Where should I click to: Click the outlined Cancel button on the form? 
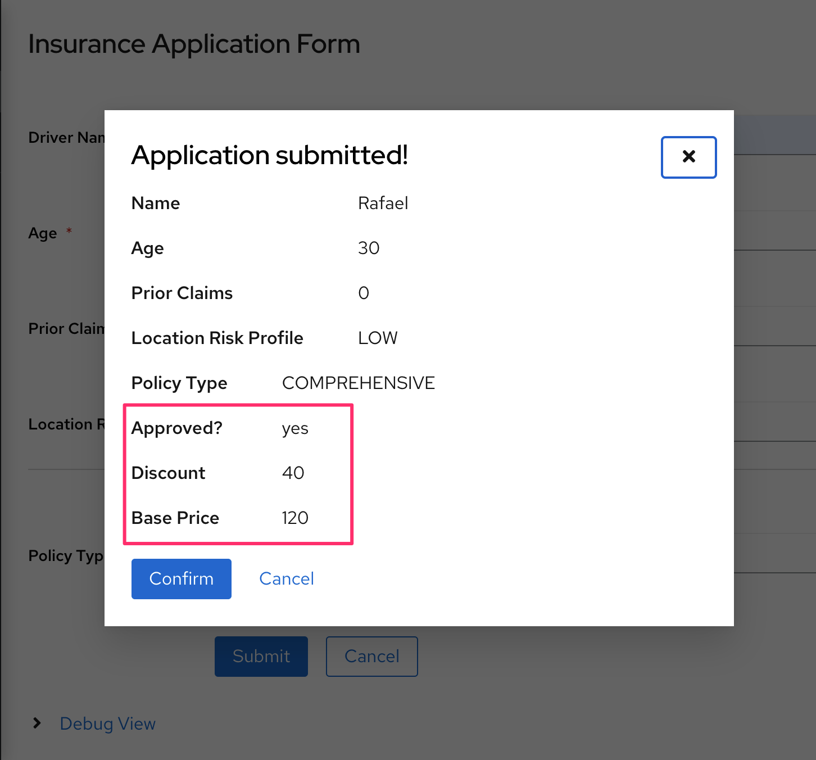point(372,656)
